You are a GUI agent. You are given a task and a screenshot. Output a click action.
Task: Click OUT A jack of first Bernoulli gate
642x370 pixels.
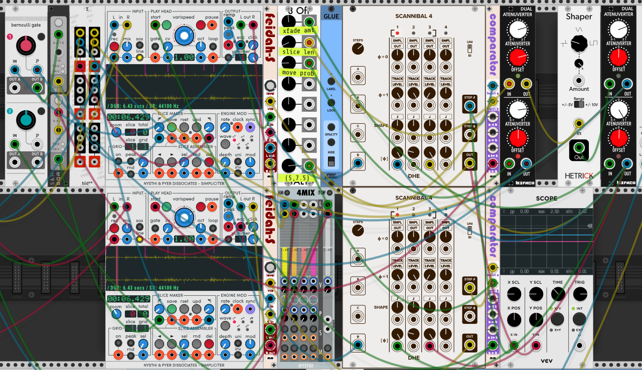coord(16,88)
